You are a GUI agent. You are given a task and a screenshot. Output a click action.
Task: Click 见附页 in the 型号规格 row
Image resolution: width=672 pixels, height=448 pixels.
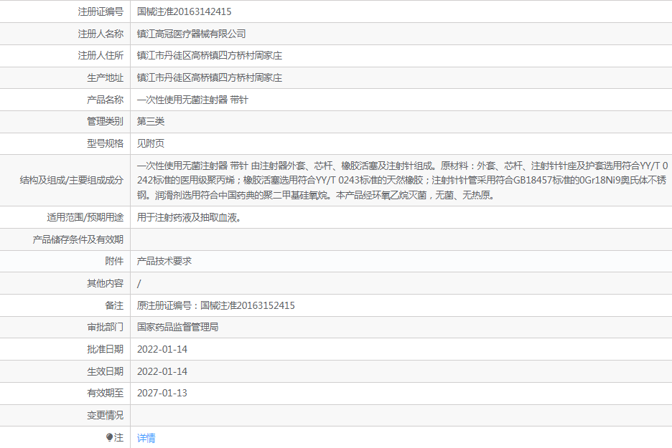coord(151,143)
